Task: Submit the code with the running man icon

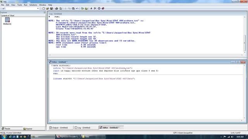Action: tap(91, 8)
